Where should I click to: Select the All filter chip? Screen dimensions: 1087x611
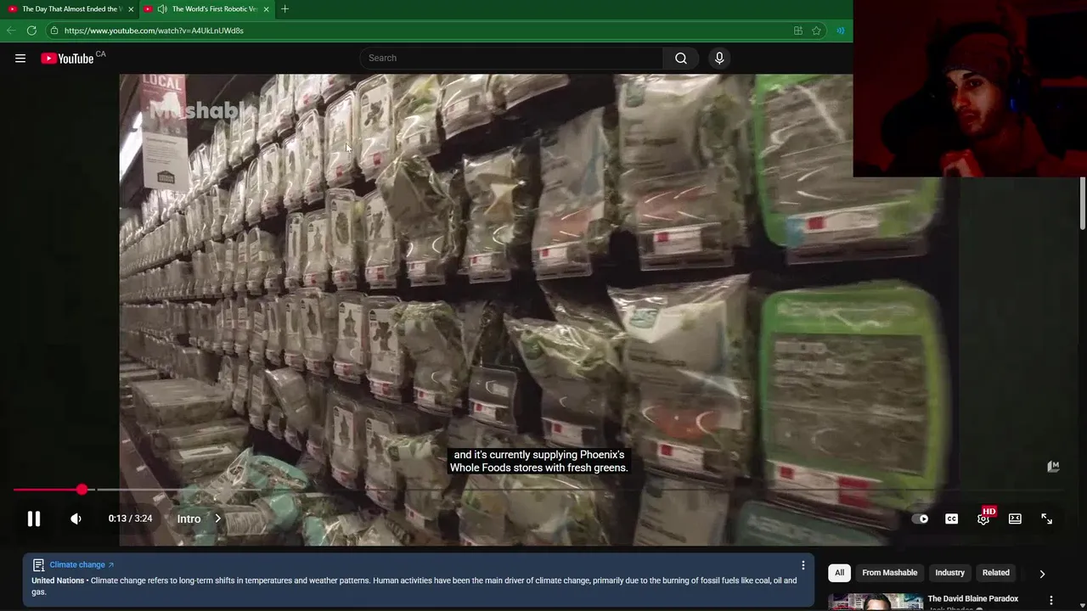pyautogui.click(x=839, y=573)
